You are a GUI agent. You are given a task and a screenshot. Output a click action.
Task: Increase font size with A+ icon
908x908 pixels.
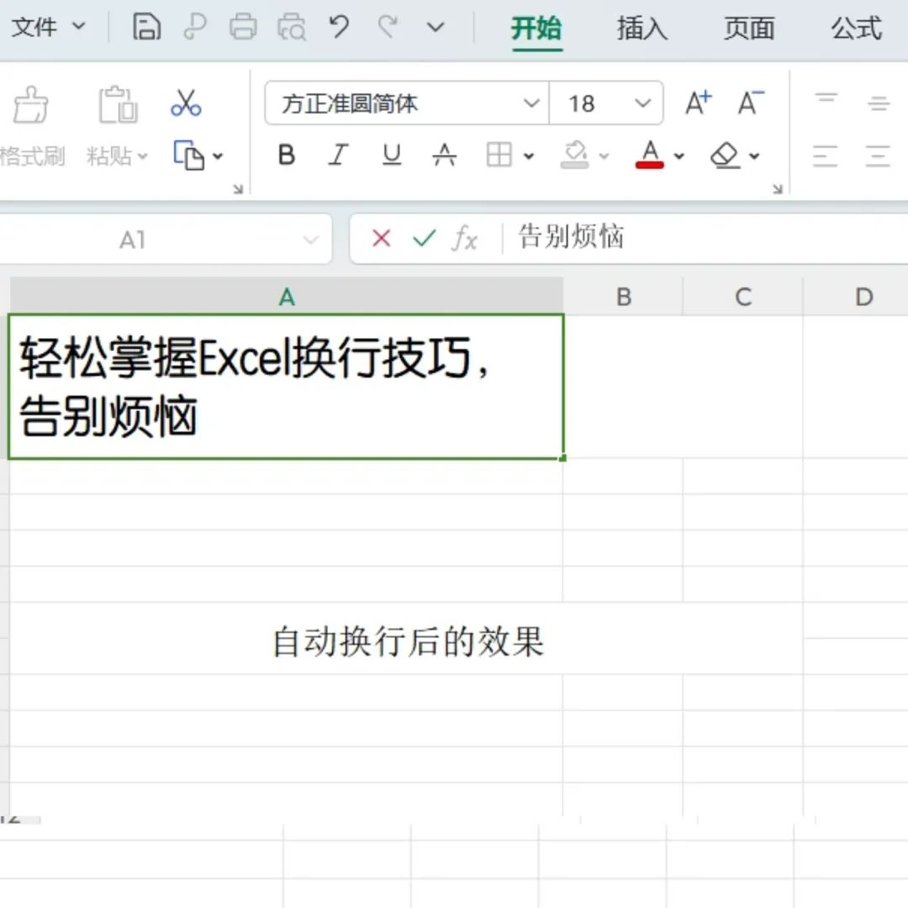(698, 103)
